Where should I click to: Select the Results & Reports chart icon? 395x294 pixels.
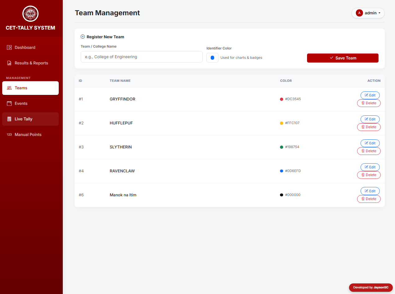coord(9,63)
